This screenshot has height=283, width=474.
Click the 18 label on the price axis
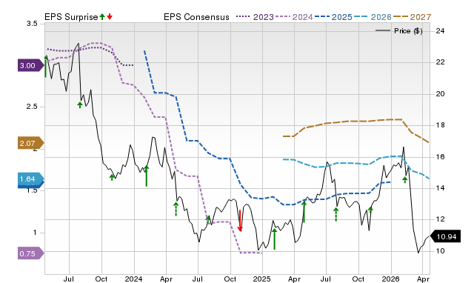[440, 125]
